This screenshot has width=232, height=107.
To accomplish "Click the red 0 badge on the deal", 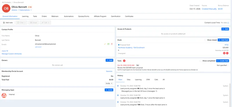I will 224,53.
